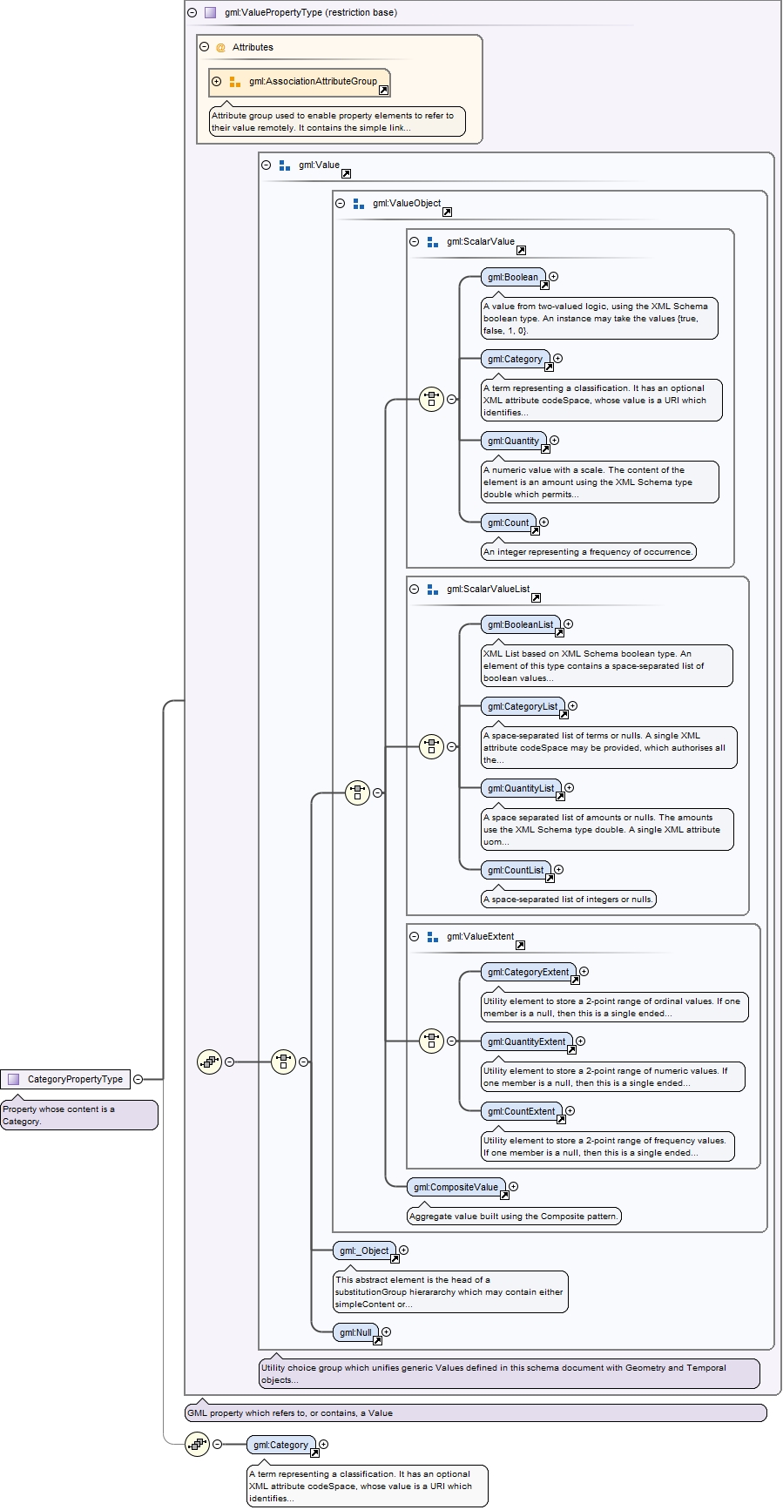Screen dimensions: 783x1510
Task: Collapse the CategoryPropertyType root node
Action: [x=138, y=1079]
